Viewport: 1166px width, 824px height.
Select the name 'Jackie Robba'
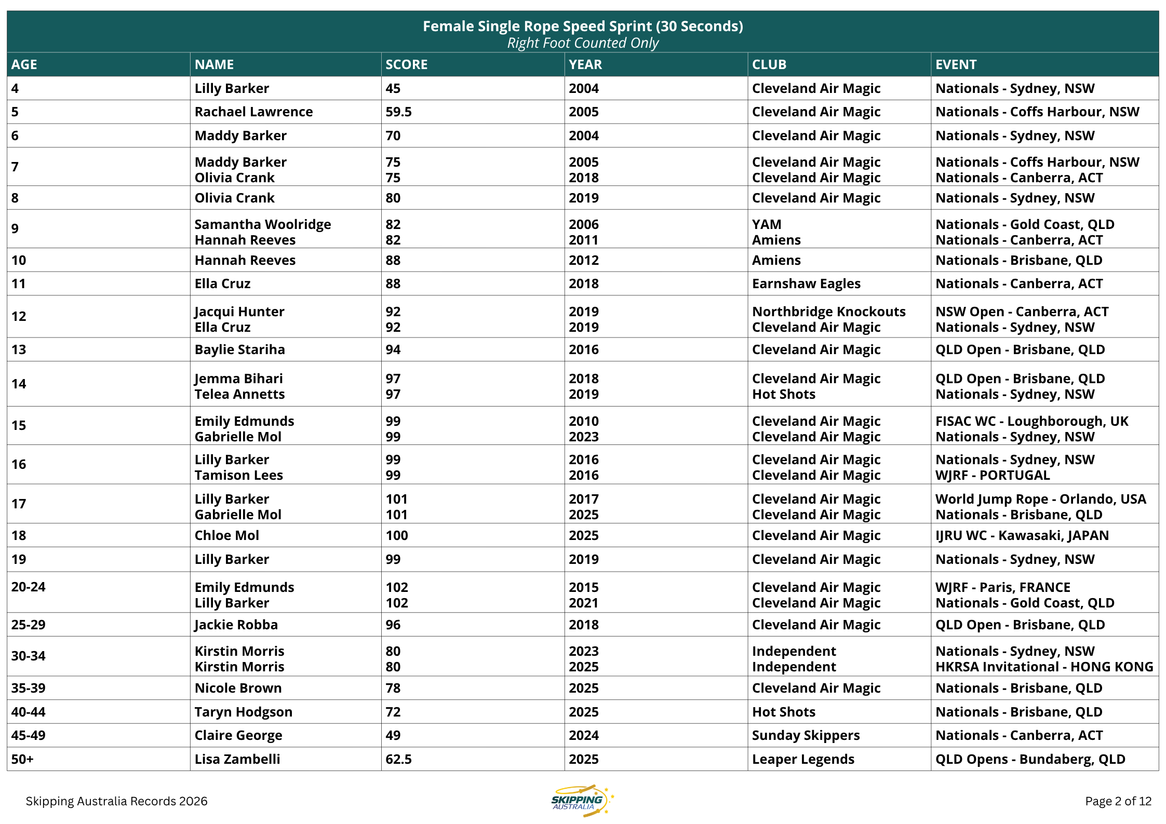point(236,625)
